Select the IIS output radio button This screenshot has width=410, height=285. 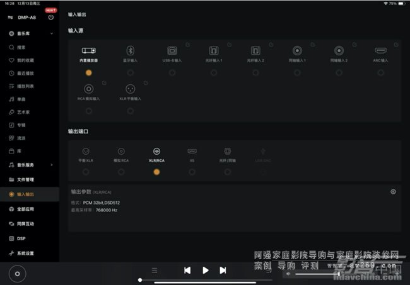pos(192,171)
